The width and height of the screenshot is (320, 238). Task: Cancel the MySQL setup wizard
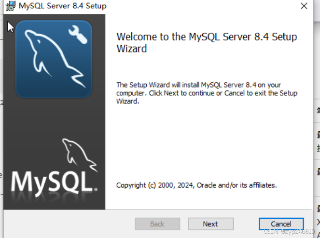pos(281,224)
